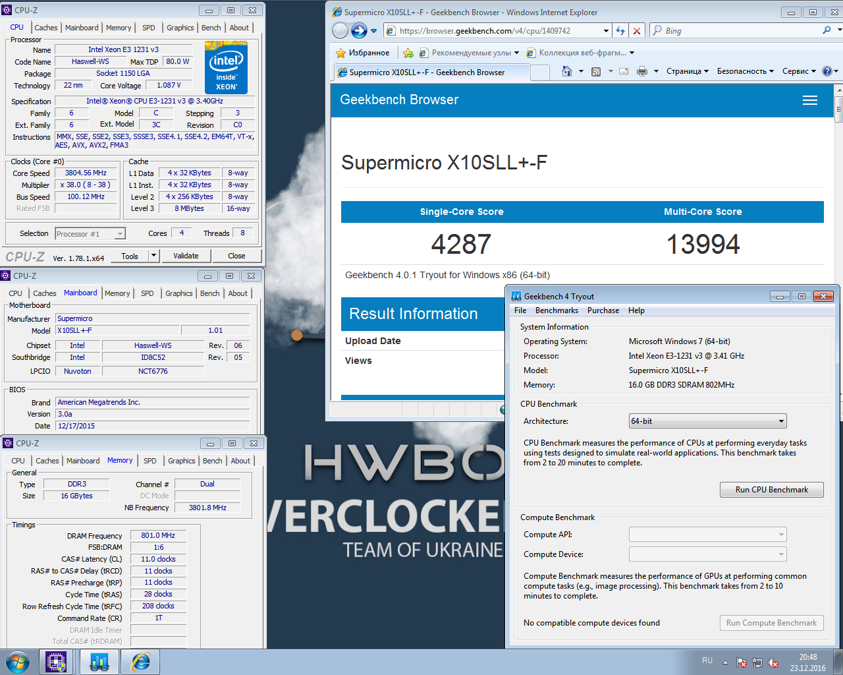Open the Help menu in Geekbench 4 Tryout
Screen dimensions: 843x675
coord(636,310)
